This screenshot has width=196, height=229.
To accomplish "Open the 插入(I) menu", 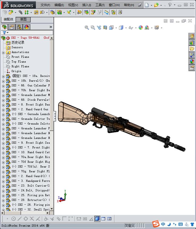I will coord(87,5).
